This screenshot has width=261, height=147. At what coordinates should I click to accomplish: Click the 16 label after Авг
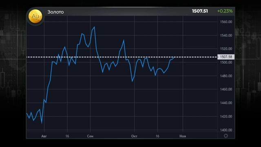tap(67, 136)
